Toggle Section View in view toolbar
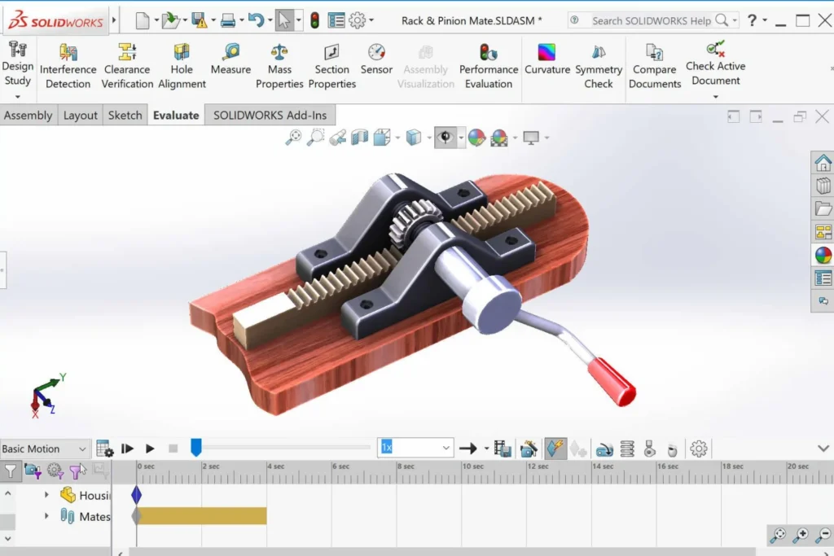The image size is (834, 556). coord(359,138)
